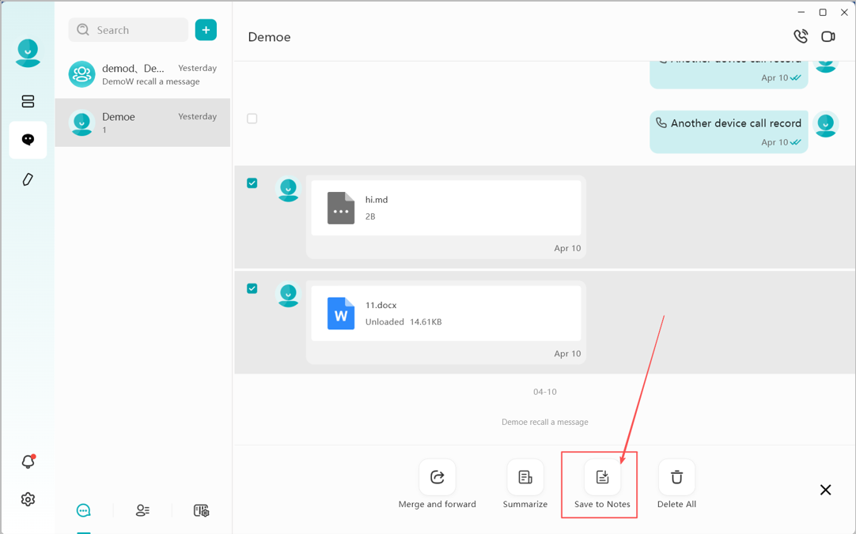Click the Save to Notes icon
856x534 pixels.
602,477
